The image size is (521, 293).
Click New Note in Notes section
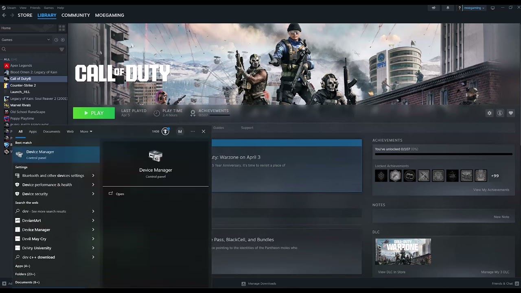(501, 217)
